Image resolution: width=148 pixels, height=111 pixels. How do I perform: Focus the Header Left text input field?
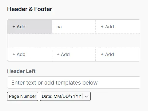pos(74,82)
